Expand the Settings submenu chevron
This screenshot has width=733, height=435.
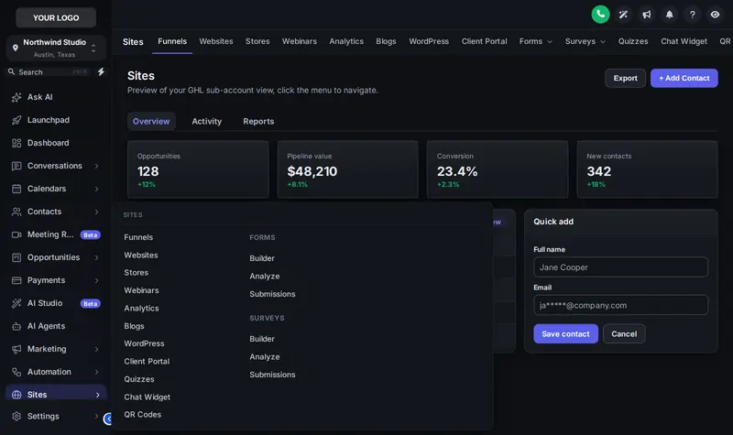tap(97, 417)
